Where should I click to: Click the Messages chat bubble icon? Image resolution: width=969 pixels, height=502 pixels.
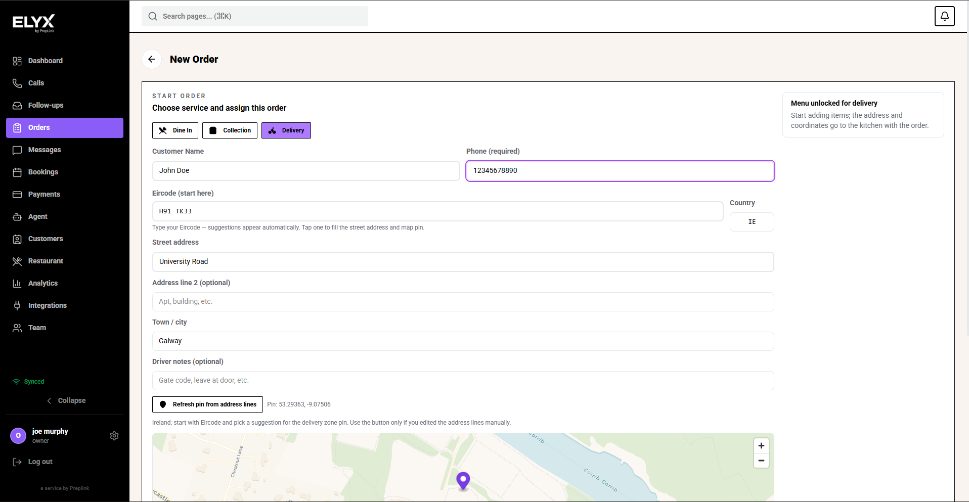17,150
